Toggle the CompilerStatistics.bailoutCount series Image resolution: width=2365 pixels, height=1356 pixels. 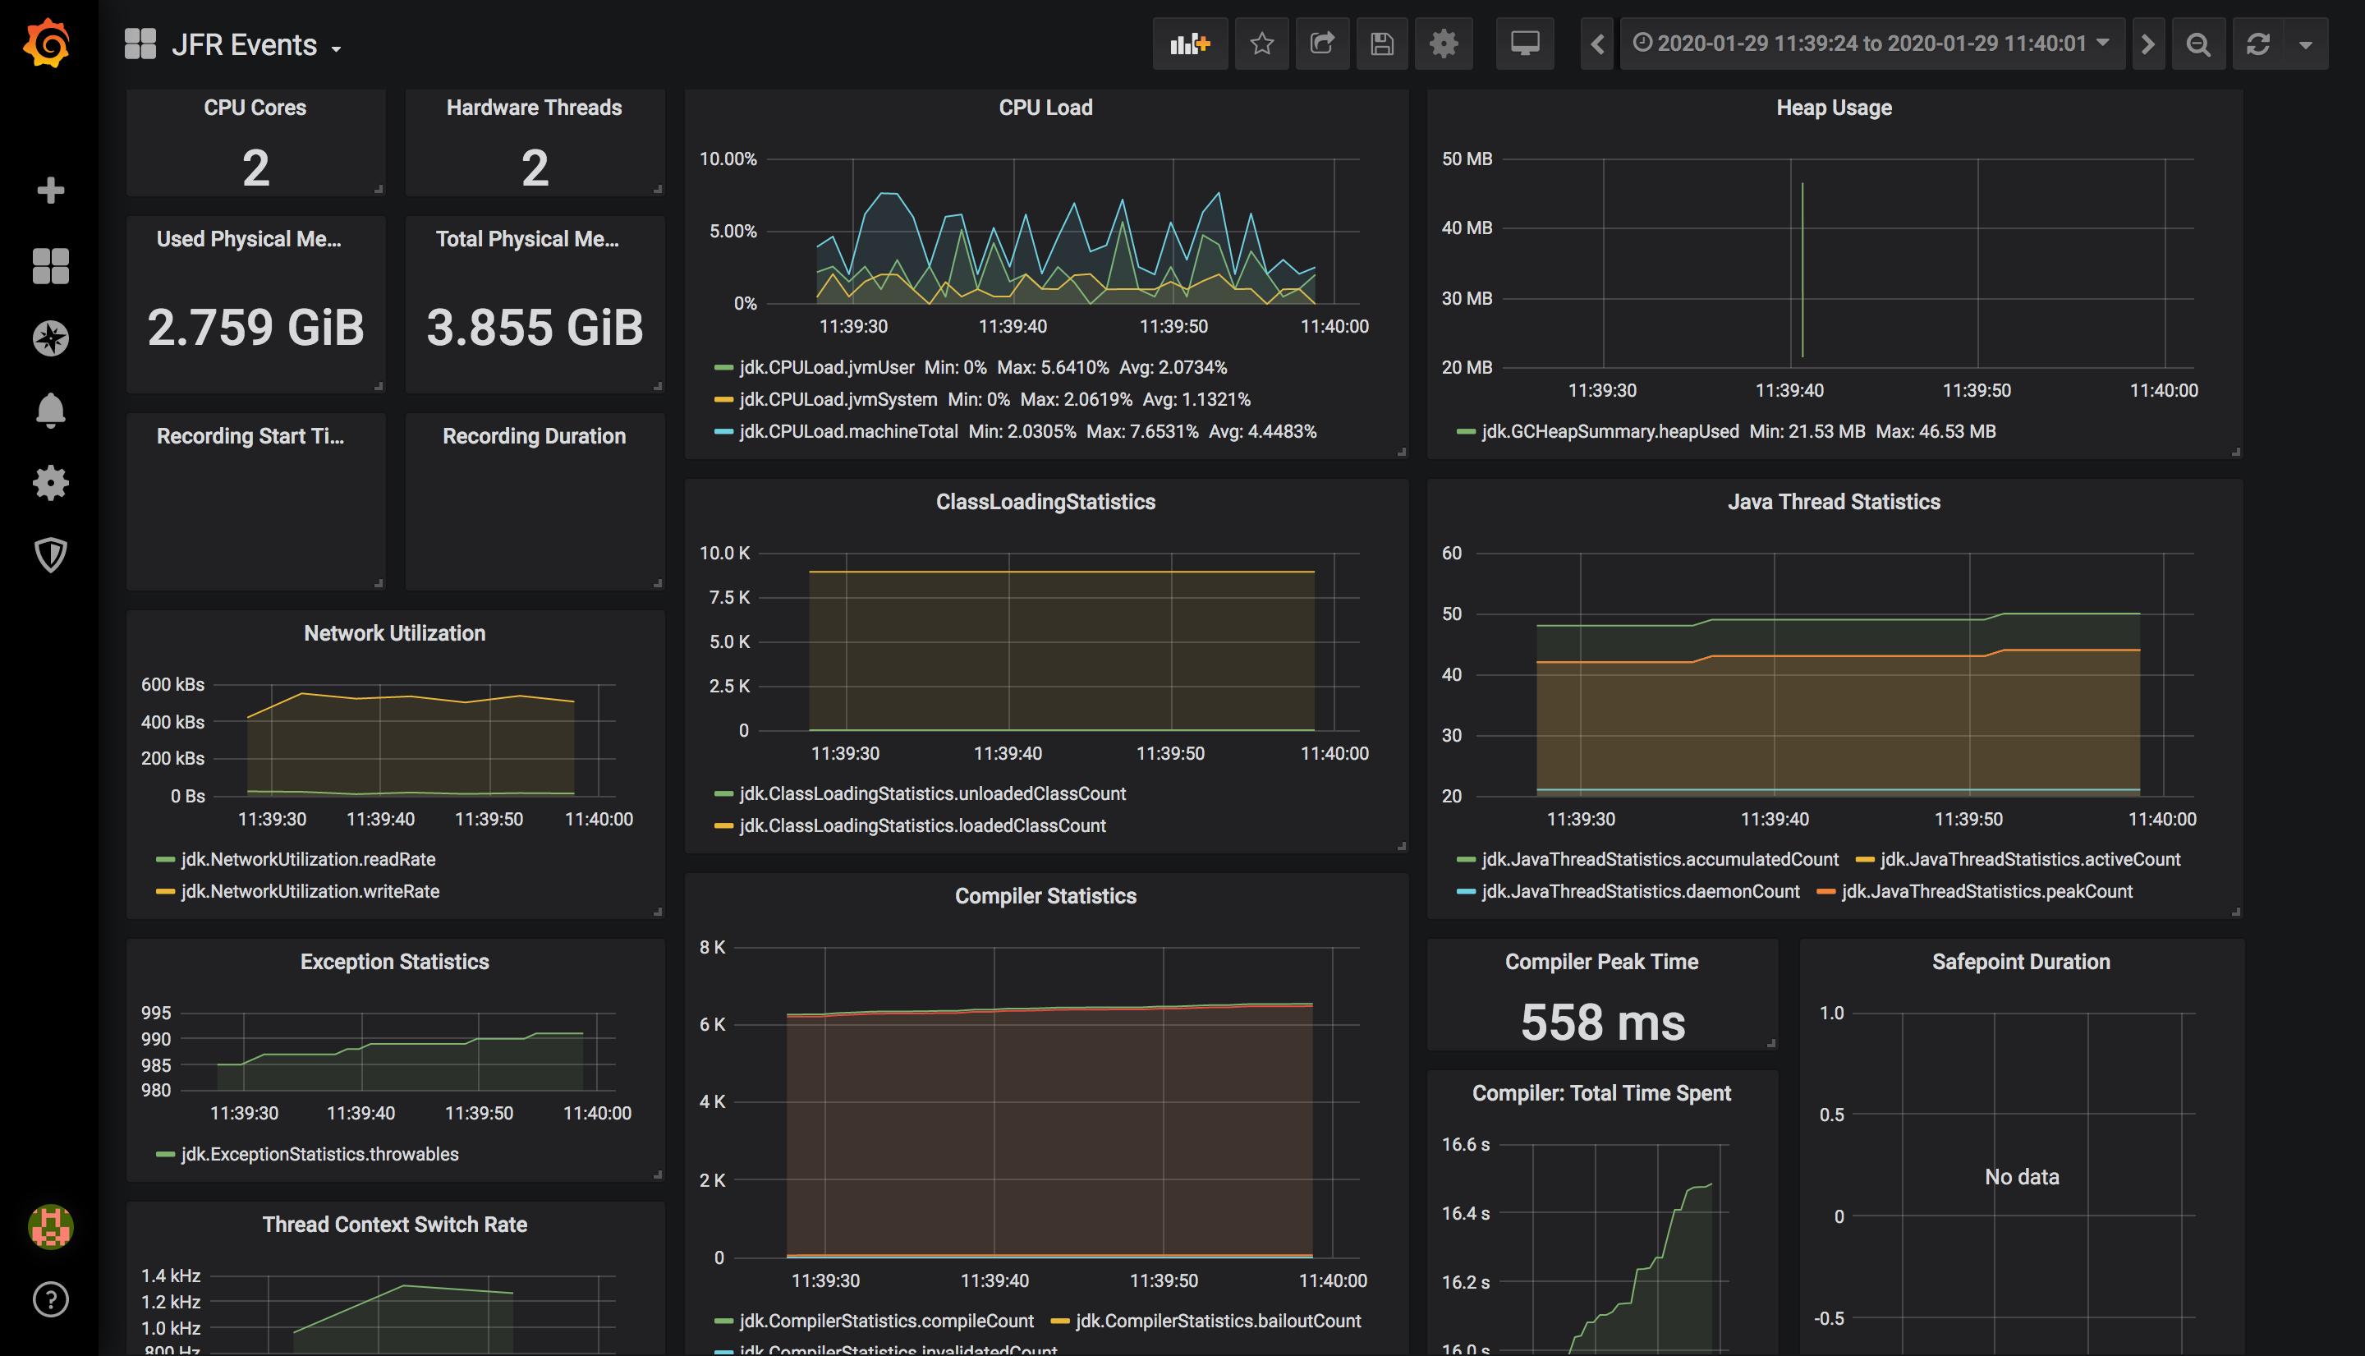click(1218, 1321)
